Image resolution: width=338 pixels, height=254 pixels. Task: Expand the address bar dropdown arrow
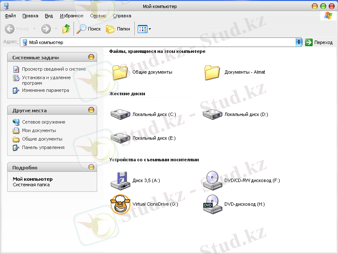[x=299, y=42]
